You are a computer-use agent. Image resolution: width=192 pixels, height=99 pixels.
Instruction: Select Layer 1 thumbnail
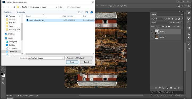pyautogui.click(x=157, y=32)
